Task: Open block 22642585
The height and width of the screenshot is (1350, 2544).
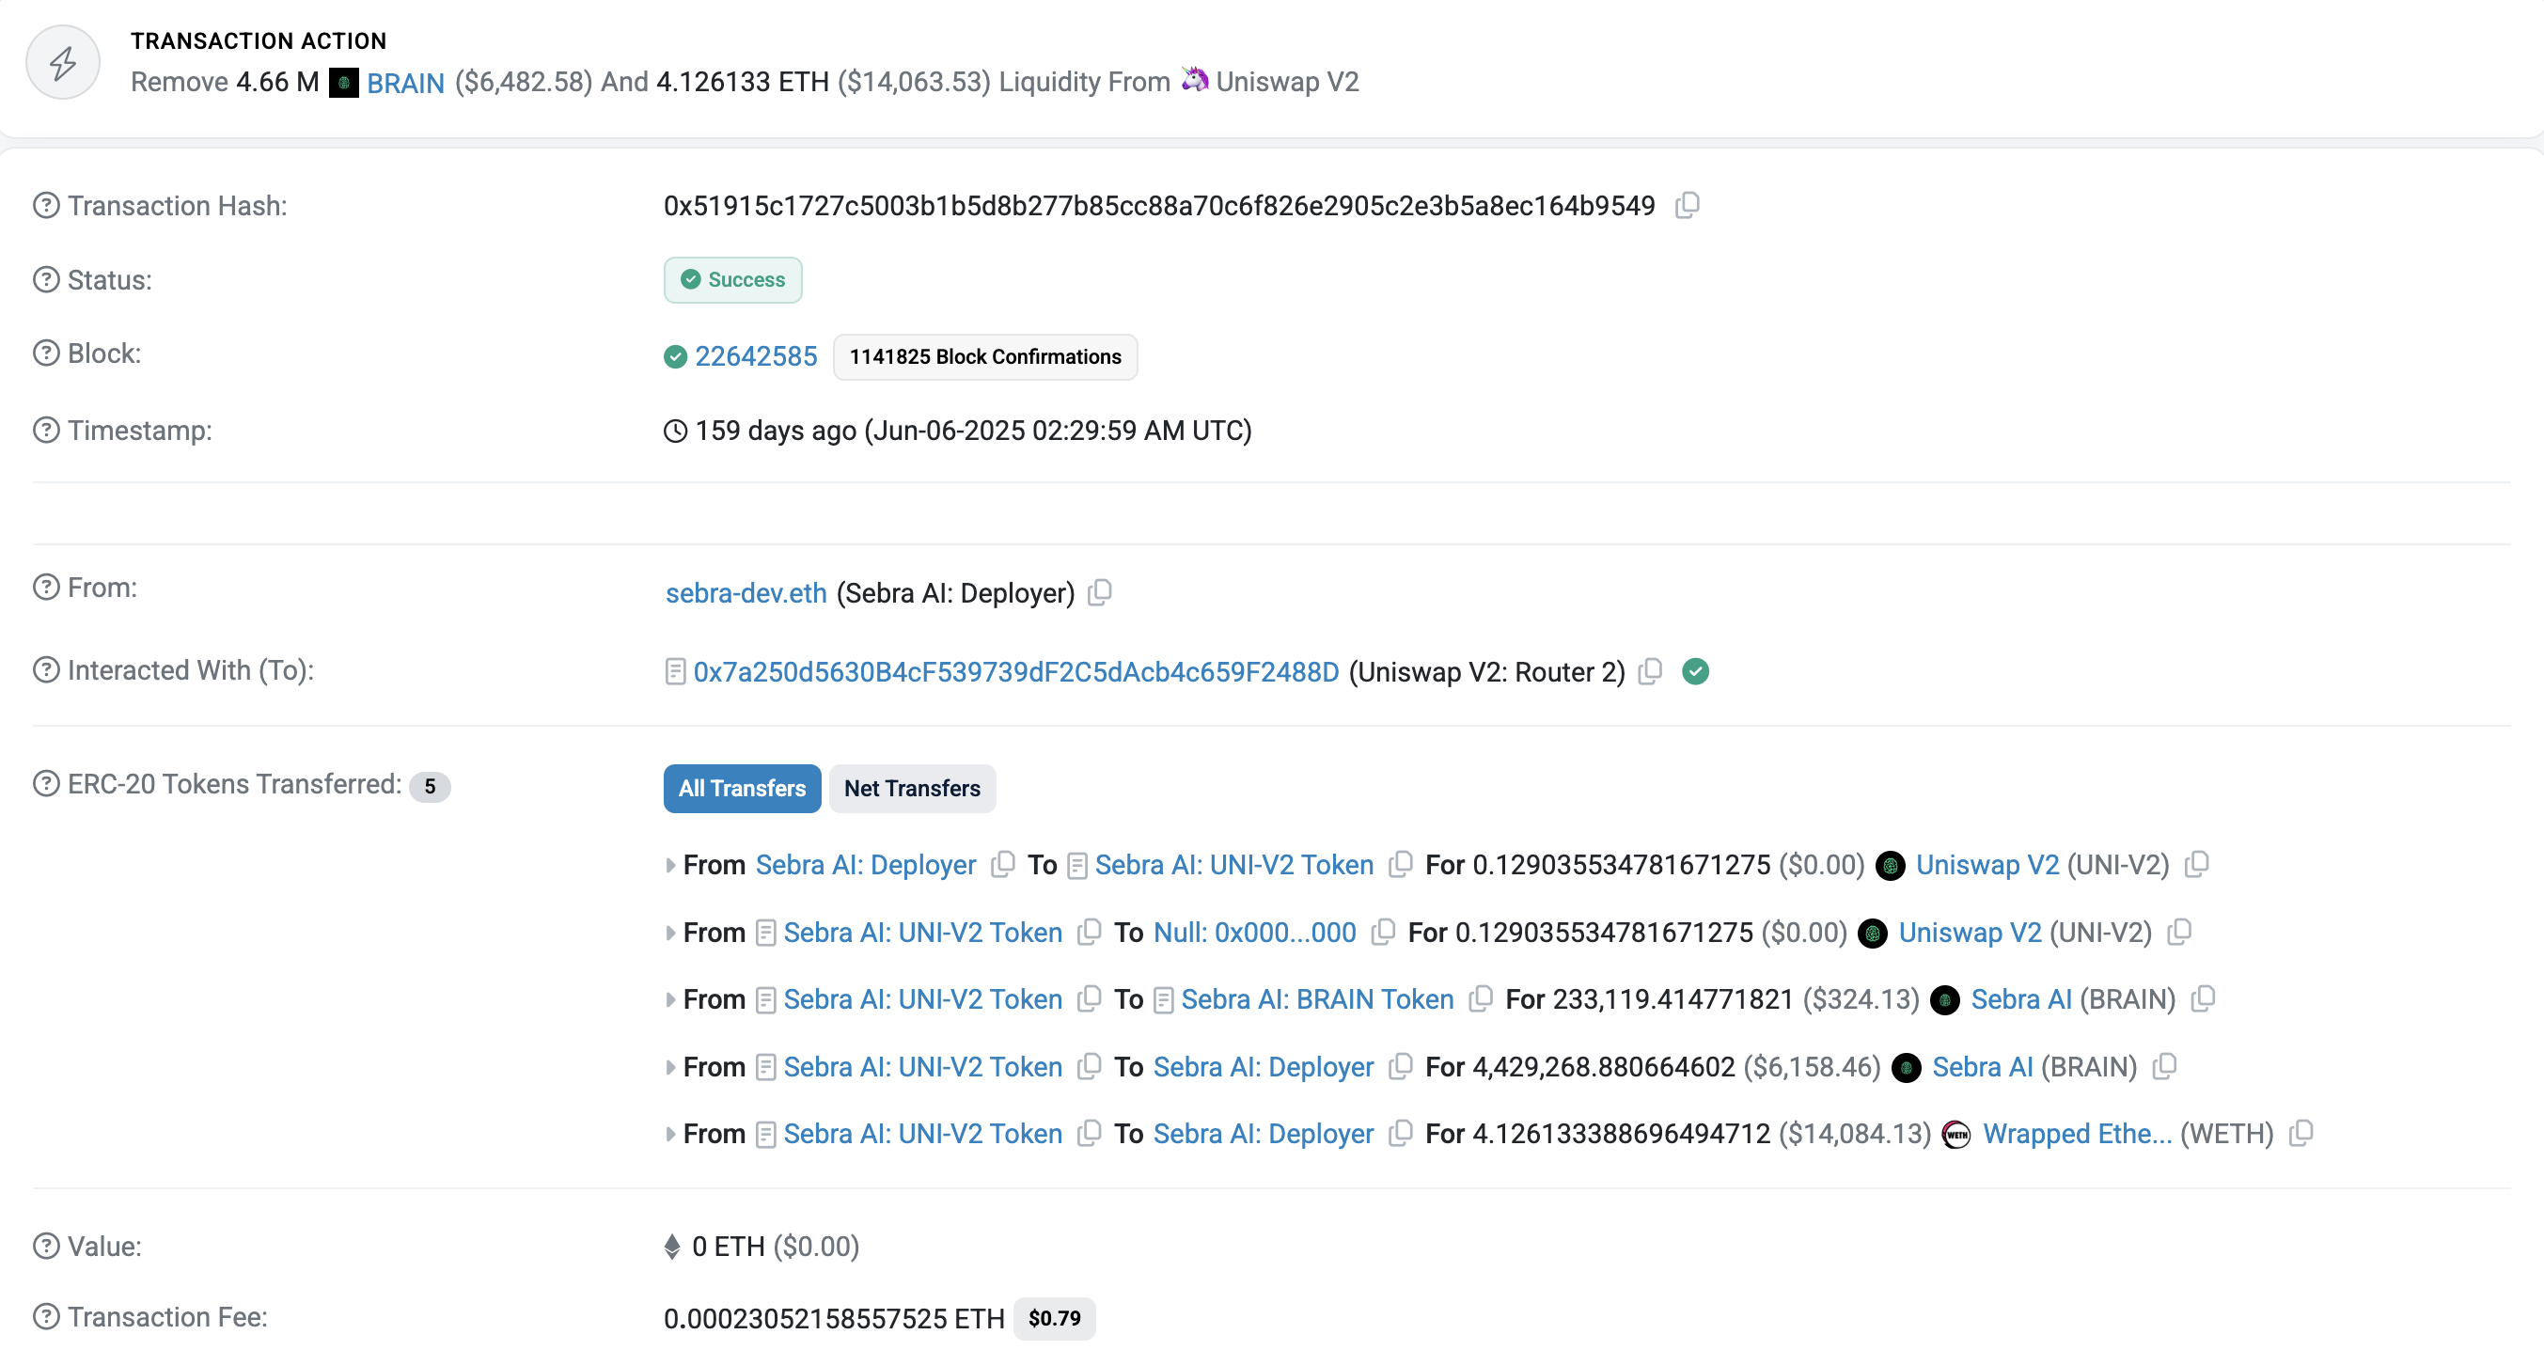Action: point(756,356)
